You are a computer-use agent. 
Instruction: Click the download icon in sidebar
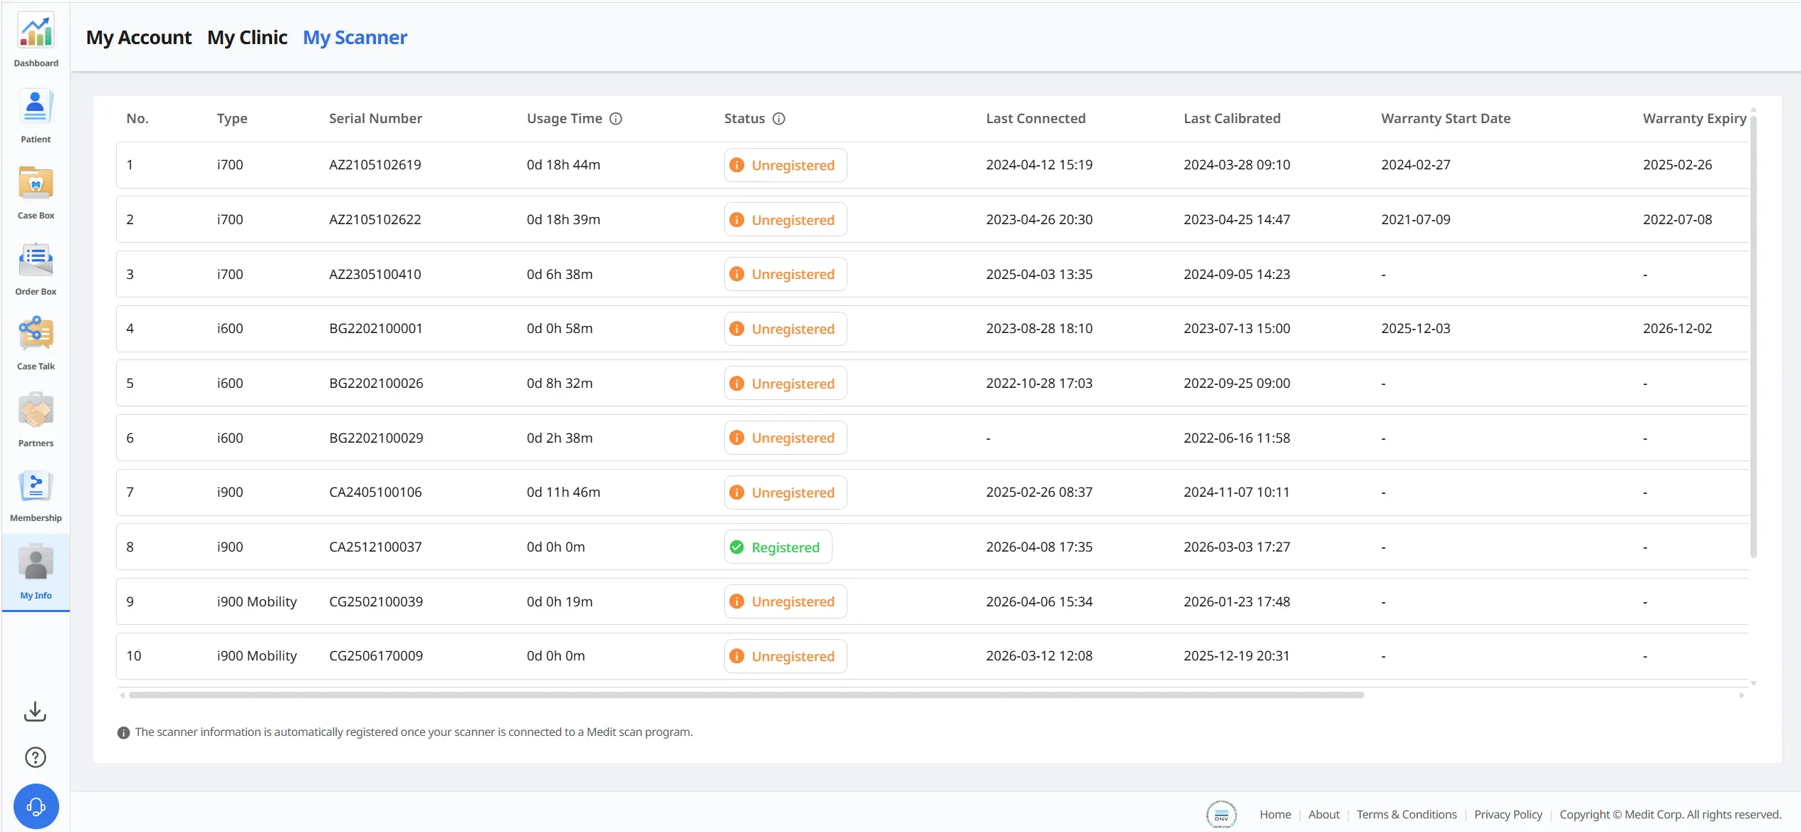point(36,712)
